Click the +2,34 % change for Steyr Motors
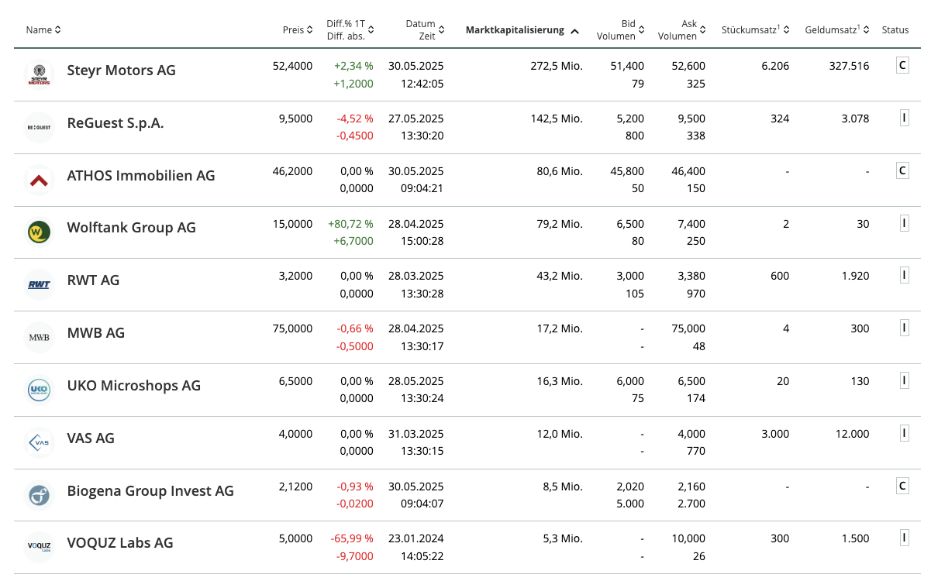 tap(353, 66)
